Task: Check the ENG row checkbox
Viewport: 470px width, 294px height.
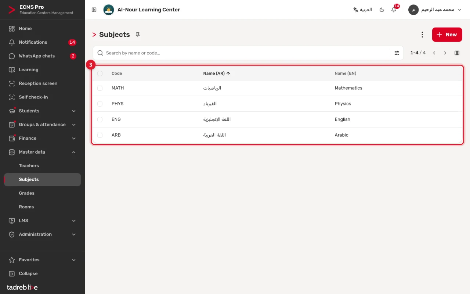Action: [100, 119]
